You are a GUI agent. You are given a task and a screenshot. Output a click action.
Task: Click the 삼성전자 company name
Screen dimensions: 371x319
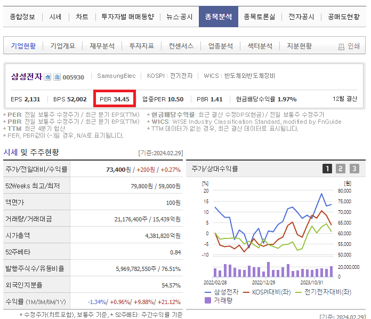[x=27, y=76]
